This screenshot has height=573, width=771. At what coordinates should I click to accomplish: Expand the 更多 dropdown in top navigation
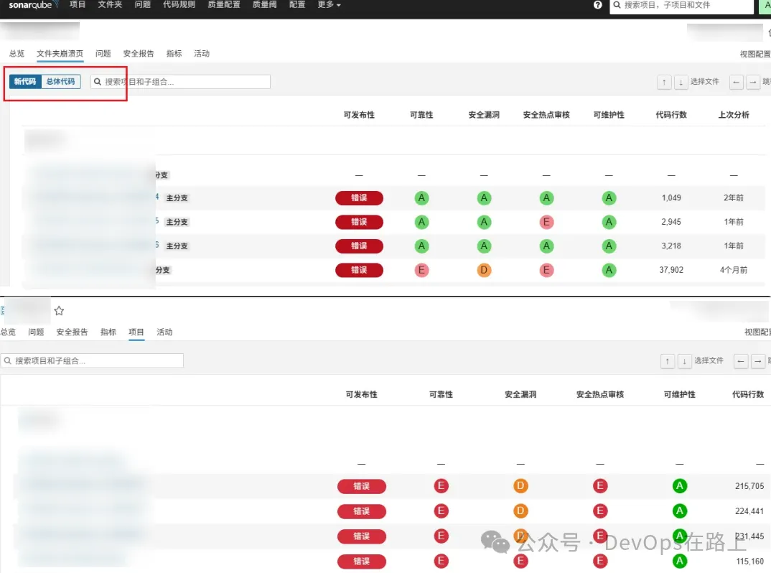tap(329, 4)
